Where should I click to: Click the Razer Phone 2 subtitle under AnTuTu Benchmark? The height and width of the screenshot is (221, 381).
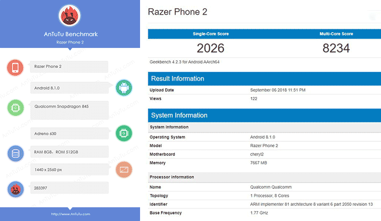[70, 42]
